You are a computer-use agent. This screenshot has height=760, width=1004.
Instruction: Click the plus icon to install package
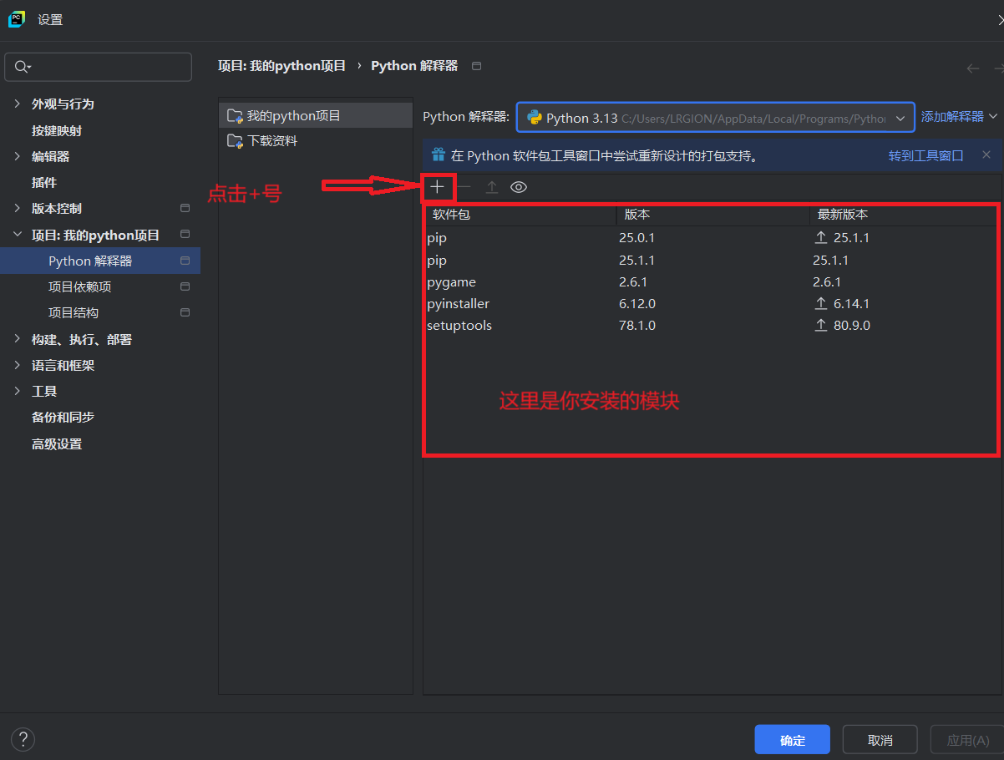(437, 187)
